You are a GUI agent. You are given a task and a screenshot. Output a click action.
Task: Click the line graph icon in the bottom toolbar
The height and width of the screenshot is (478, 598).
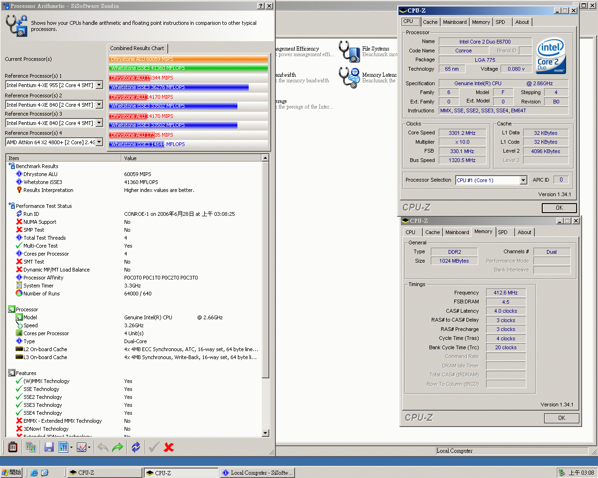click(x=81, y=447)
